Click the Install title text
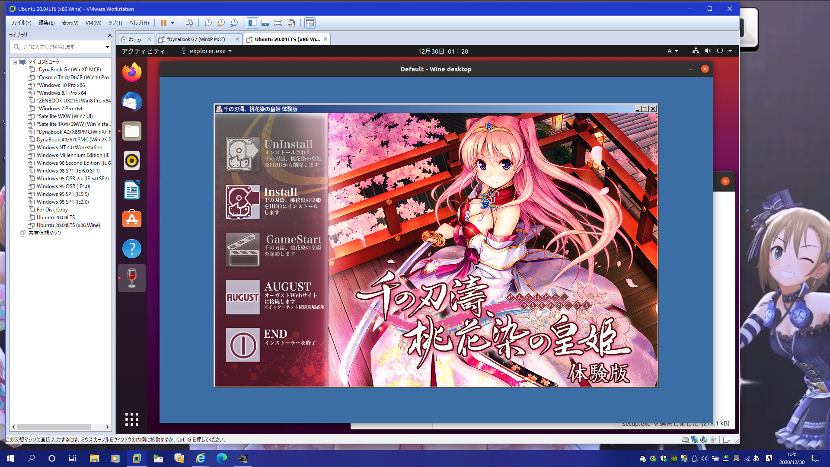Viewport: 830px width, 467px height. 280,192
